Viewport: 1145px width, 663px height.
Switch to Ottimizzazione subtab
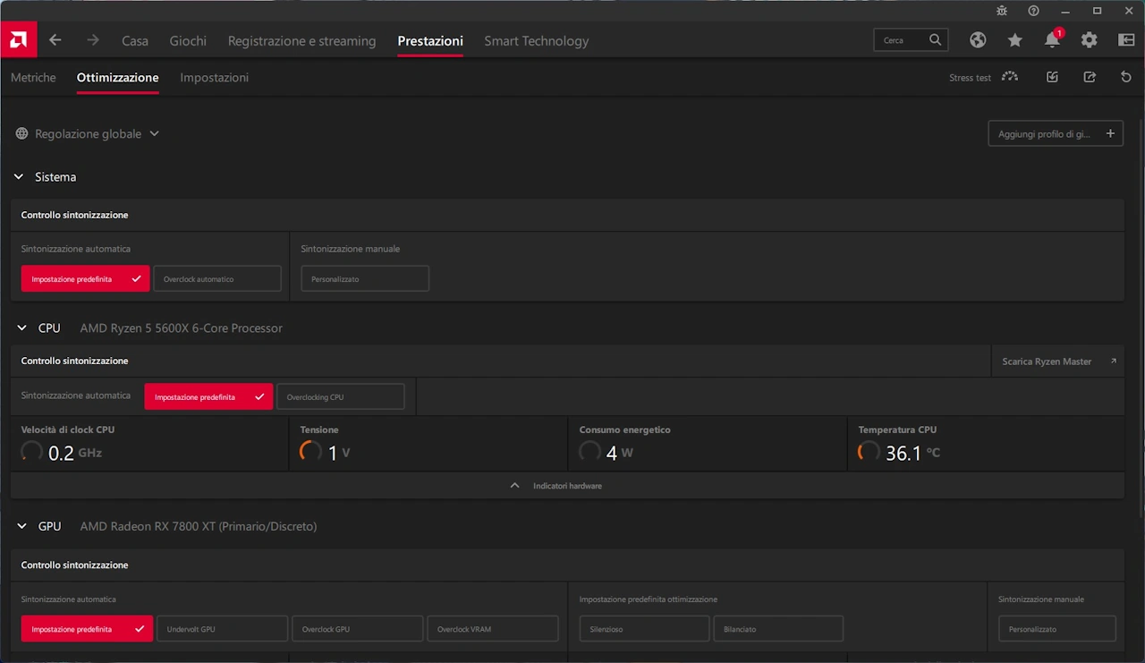pyautogui.click(x=118, y=78)
